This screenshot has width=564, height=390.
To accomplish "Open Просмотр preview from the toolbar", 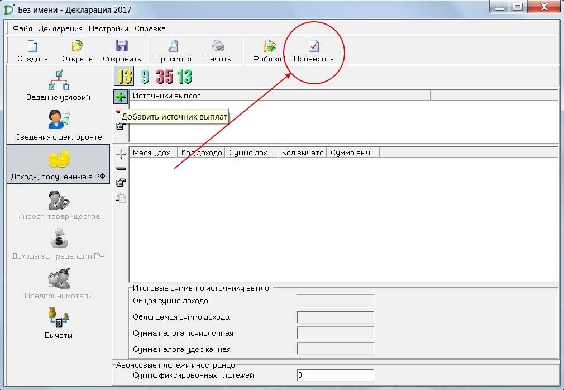I will [x=173, y=47].
